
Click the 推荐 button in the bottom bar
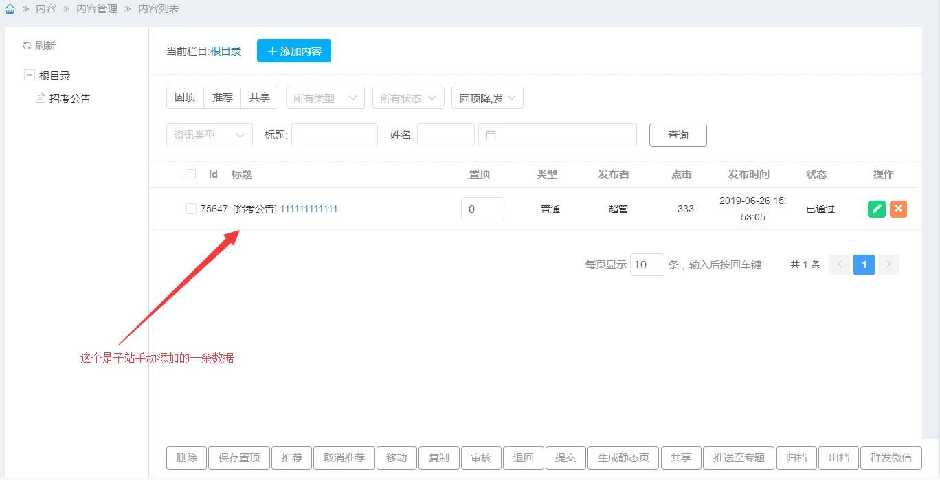click(292, 458)
